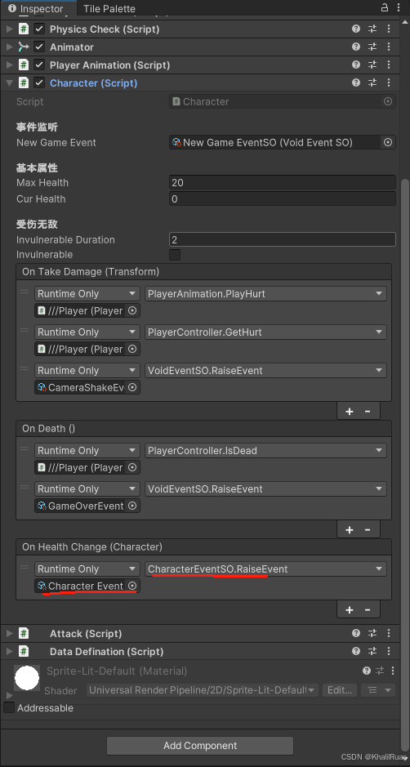Open Physics Check more options menu
This screenshot has width=410, height=767.
(389, 29)
